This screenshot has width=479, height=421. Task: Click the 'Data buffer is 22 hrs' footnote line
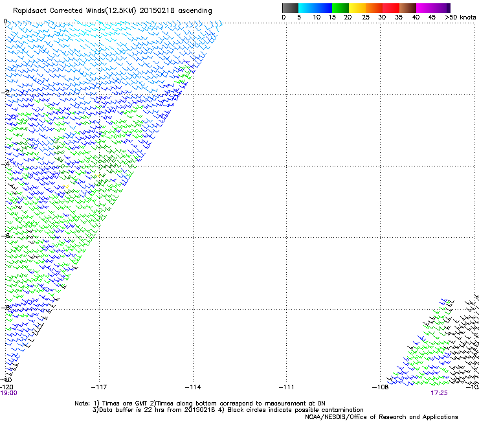point(228,410)
